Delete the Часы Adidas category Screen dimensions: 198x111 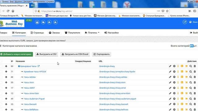tap(195, 77)
